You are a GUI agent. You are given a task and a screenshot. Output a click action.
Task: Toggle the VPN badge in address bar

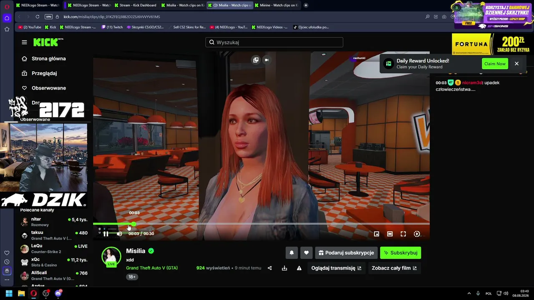tap(49, 17)
